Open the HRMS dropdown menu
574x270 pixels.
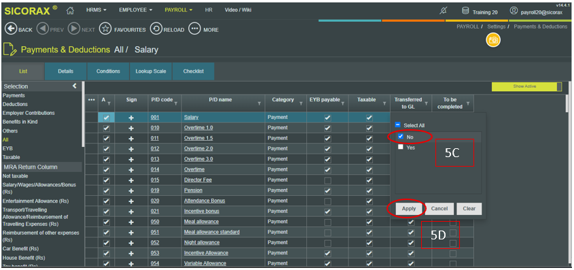(96, 10)
